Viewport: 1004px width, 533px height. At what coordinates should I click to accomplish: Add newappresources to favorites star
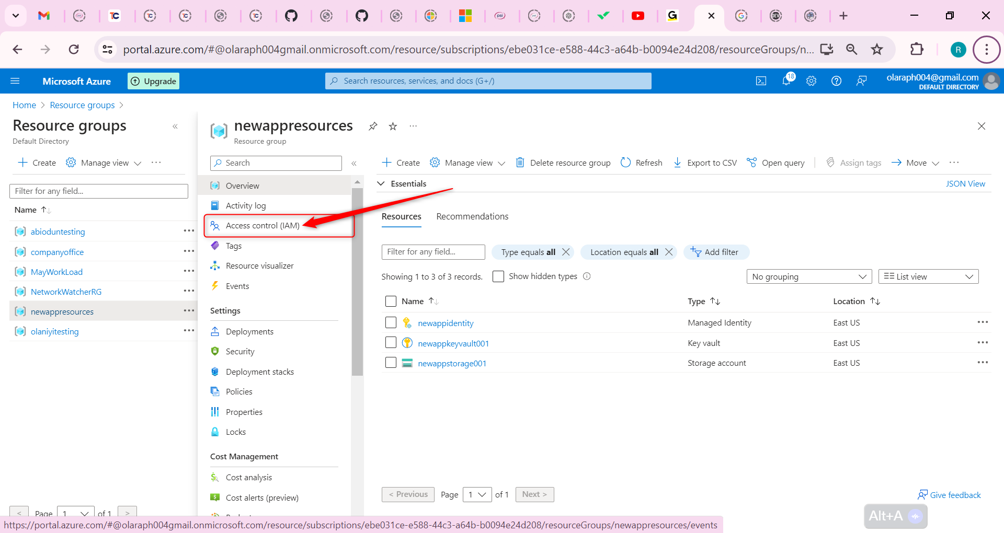click(393, 126)
